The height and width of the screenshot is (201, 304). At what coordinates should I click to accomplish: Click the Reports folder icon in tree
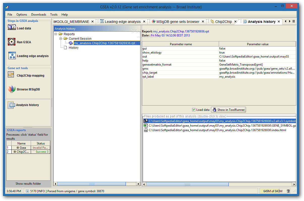[61, 34]
